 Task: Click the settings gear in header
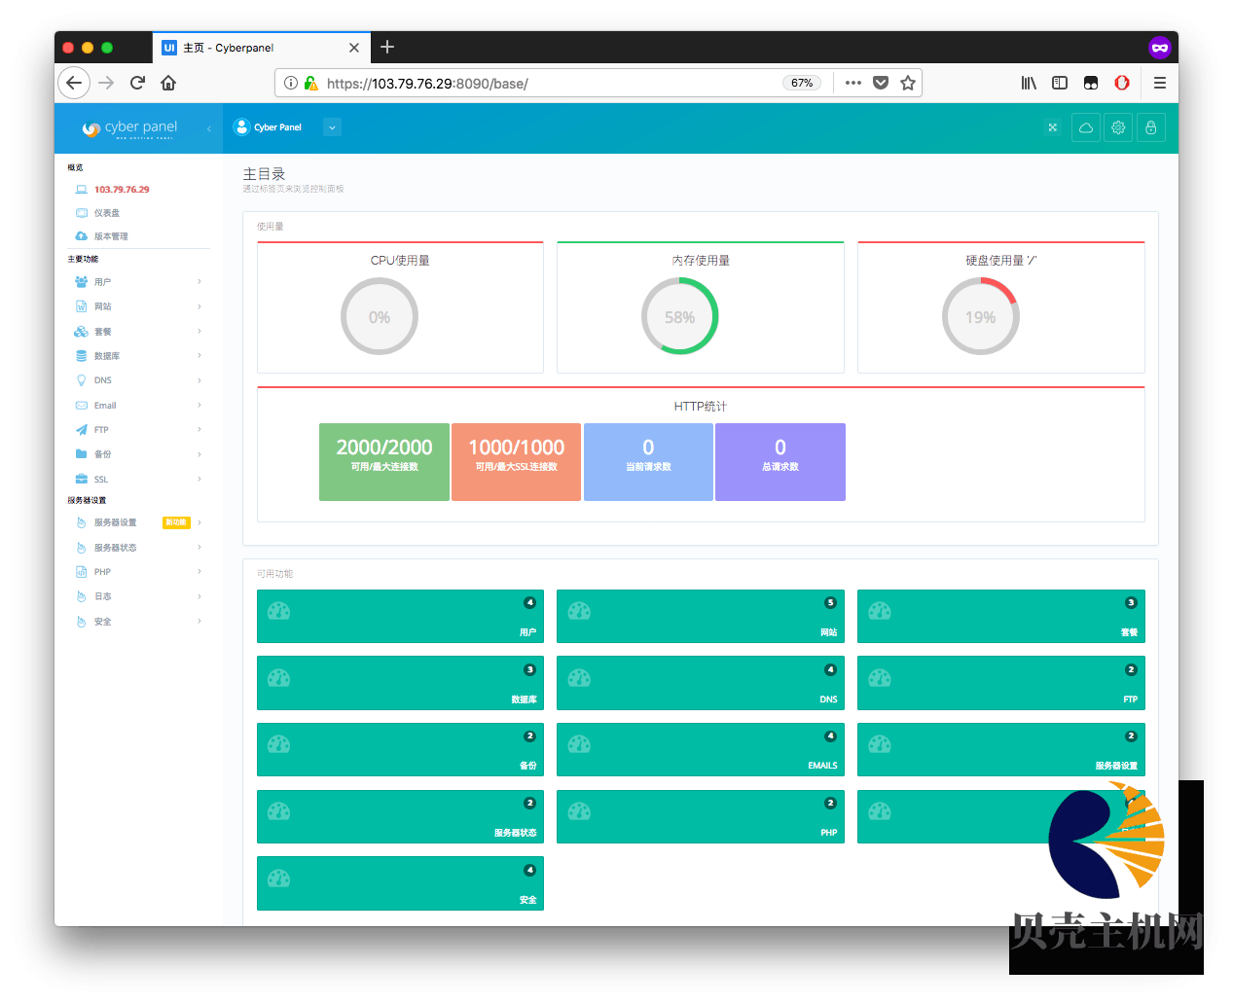coord(1118,127)
